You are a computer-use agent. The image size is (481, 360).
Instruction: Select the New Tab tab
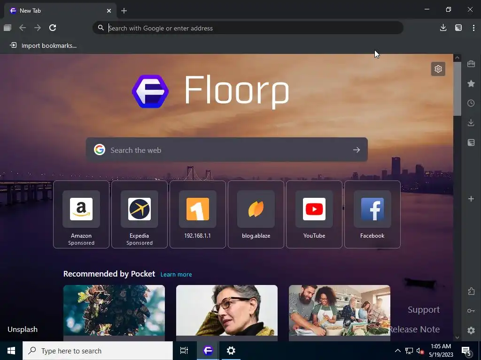[60, 11]
